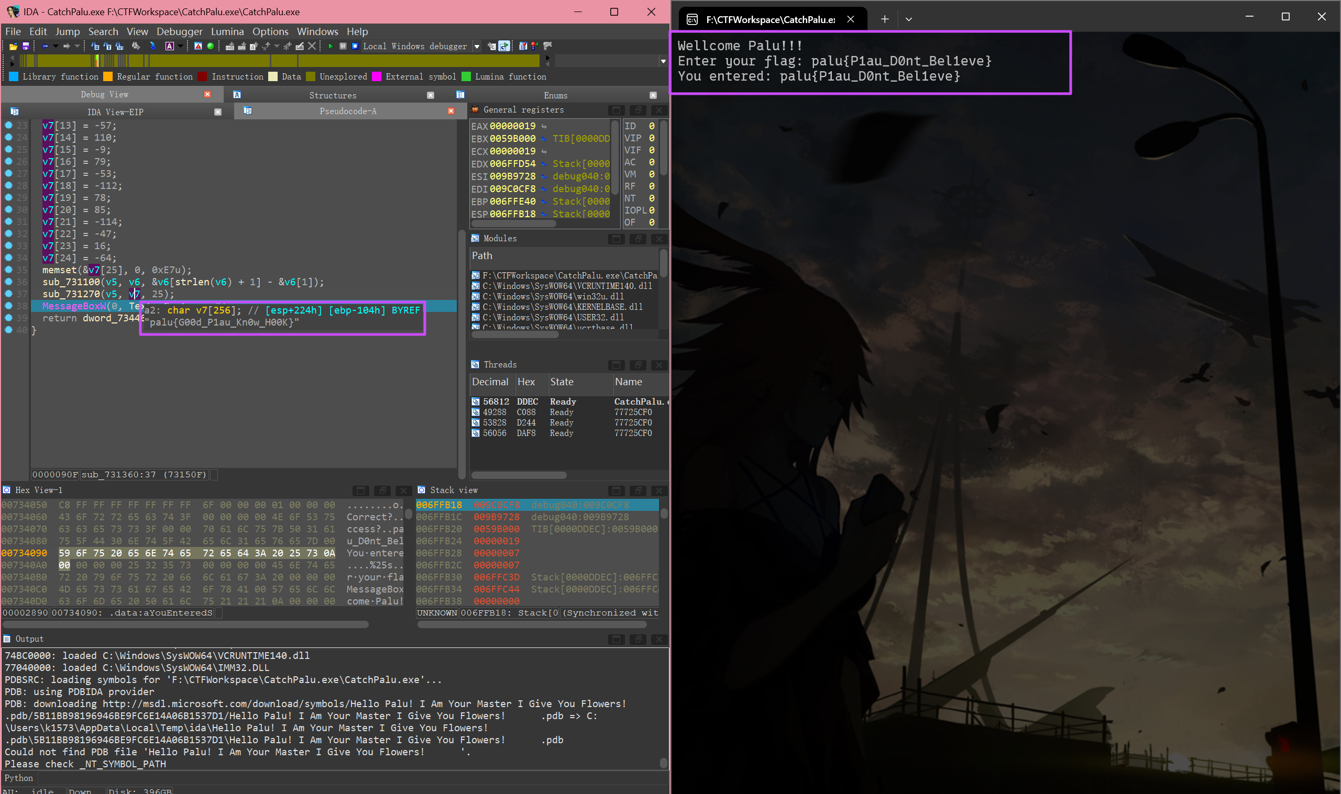This screenshot has width=1341, height=794.
Task: Open the Debugger menu
Action: pyautogui.click(x=179, y=31)
